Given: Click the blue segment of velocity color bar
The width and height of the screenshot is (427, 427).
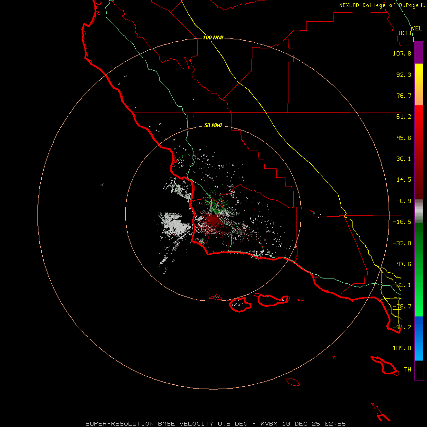Looking at the screenshot, I should 419,338.
